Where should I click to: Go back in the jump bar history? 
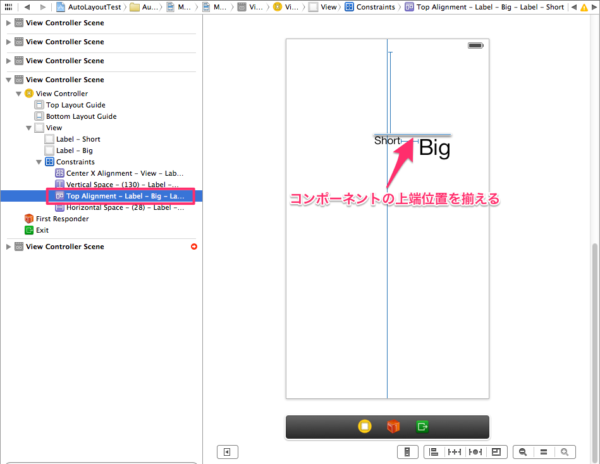point(27,7)
